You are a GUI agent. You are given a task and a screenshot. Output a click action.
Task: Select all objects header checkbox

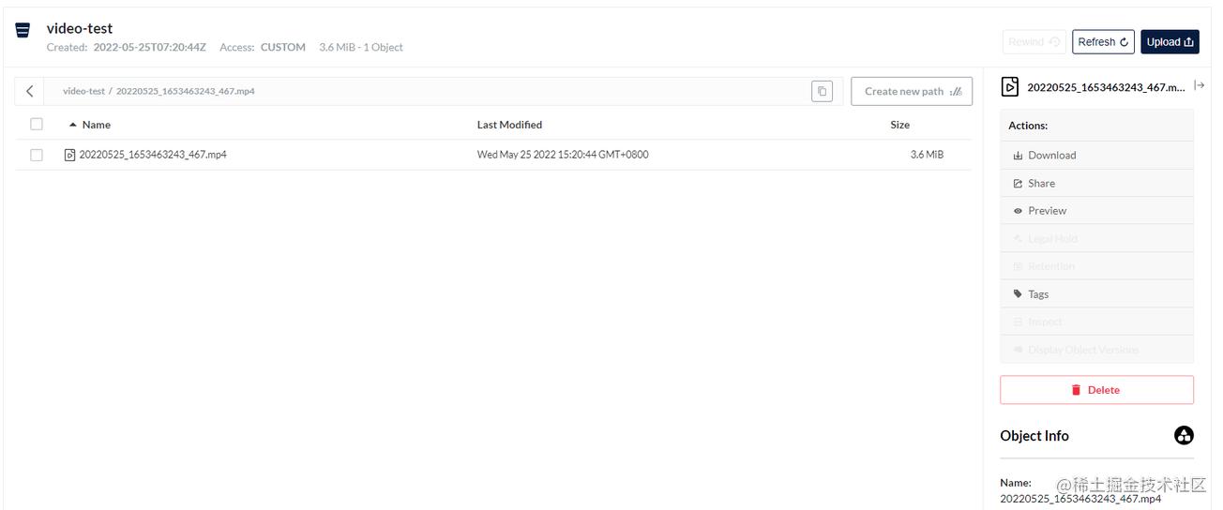(37, 124)
